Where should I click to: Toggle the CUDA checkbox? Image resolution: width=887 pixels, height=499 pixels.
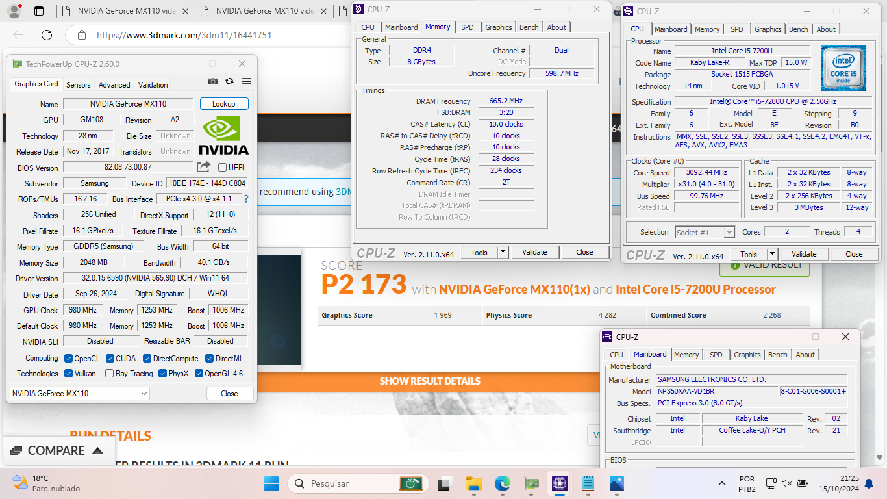(x=110, y=358)
